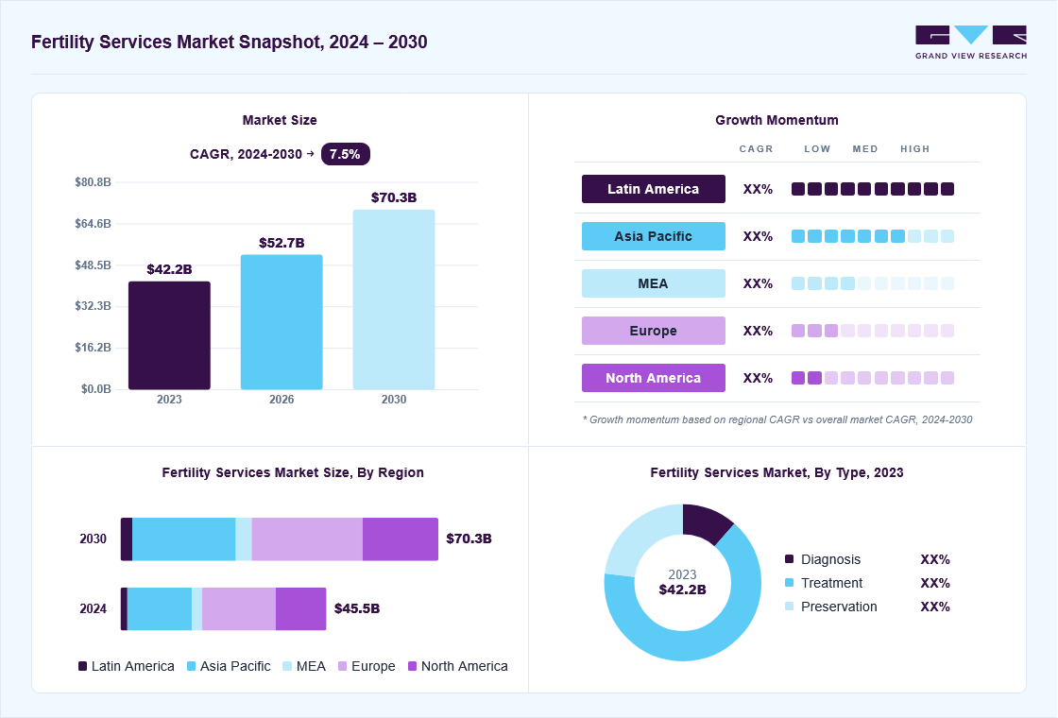The width and height of the screenshot is (1058, 718).
Task: Click the Latin America legend swatch
Action: 83,666
